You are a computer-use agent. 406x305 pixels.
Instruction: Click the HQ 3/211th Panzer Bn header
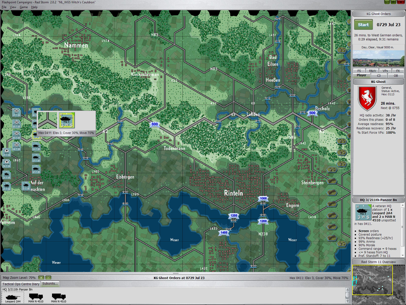378,200
